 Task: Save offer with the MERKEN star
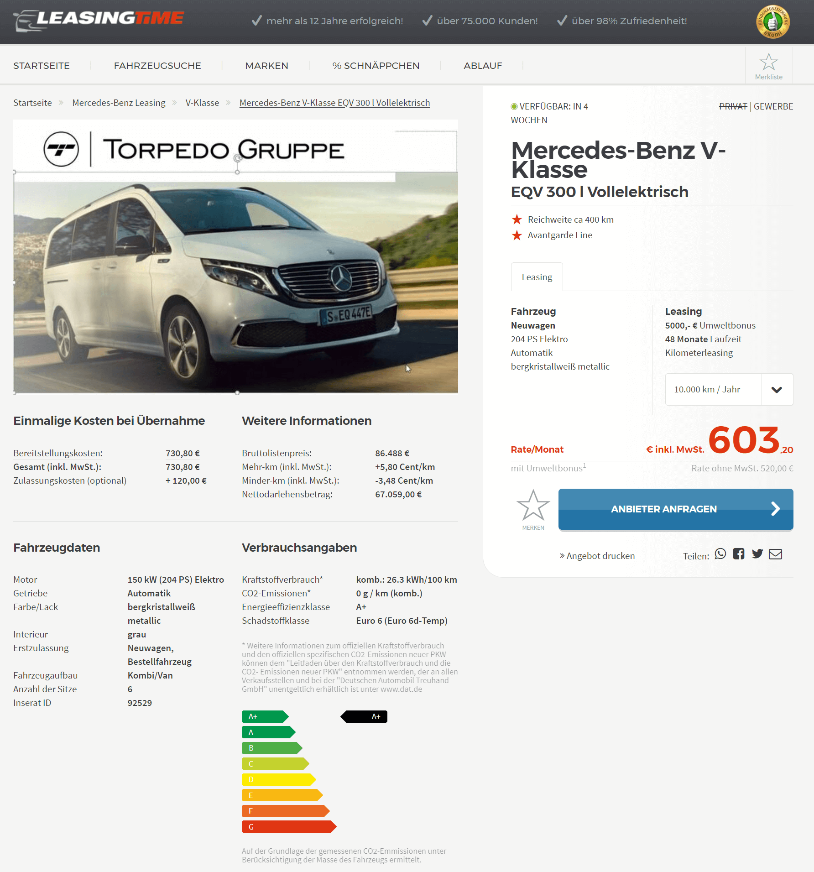pos(533,509)
